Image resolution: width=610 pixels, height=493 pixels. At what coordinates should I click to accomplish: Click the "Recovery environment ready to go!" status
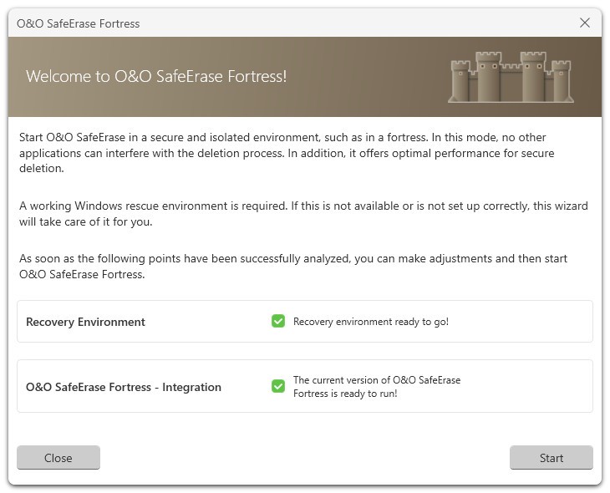click(x=370, y=322)
